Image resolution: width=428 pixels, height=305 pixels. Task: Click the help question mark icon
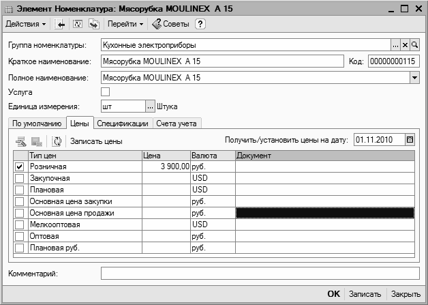pos(200,25)
